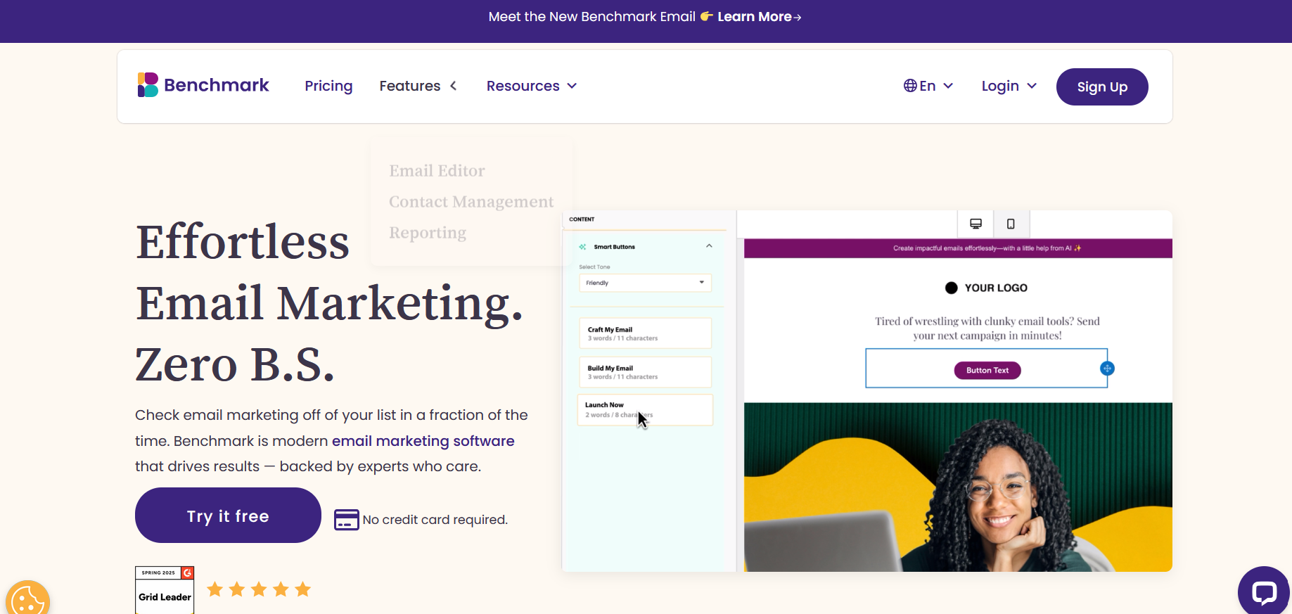Click the globe language icon
Screen dimensions: 1292x614
pos(910,86)
